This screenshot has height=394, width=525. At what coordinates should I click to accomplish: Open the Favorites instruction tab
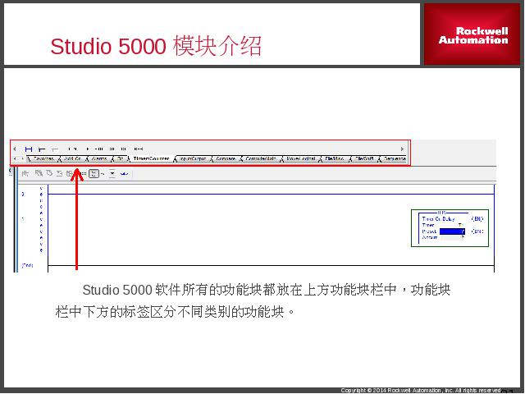point(43,158)
